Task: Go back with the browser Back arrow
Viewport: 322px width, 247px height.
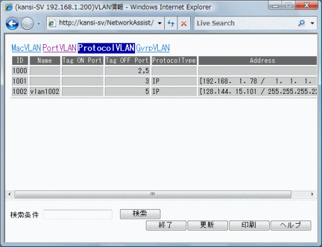Action: point(12,23)
